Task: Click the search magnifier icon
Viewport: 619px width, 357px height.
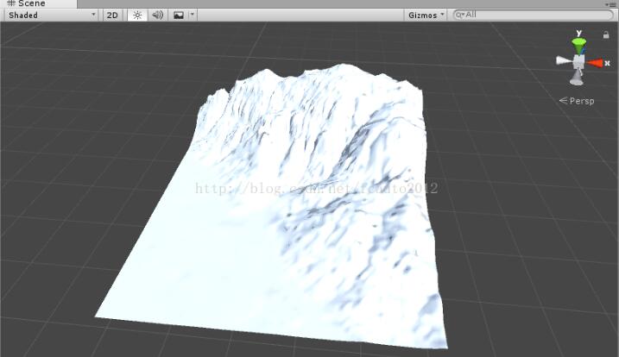Action: tap(459, 15)
